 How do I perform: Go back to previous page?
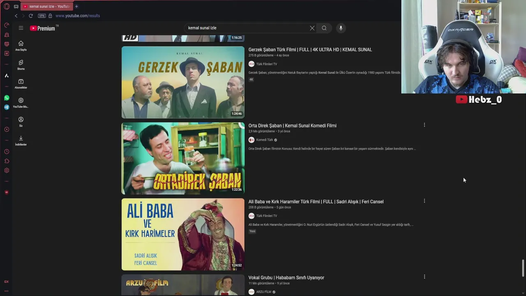point(16,16)
